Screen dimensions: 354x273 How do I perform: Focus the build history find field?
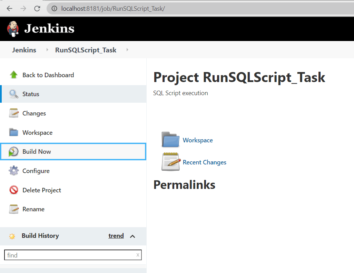73,255
